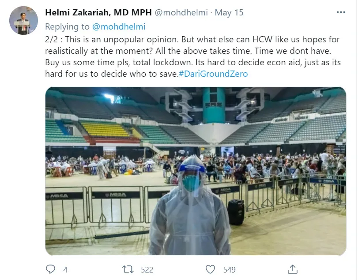Click Helmi Zakariah's profile avatar

pos(23,20)
